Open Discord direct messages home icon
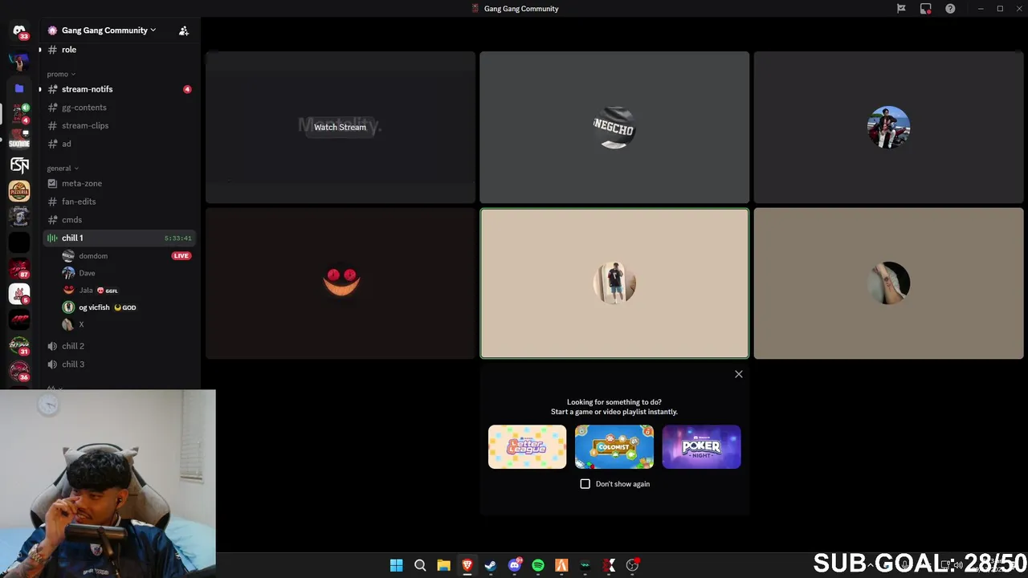The image size is (1028, 578). pyautogui.click(x=19, y=31)
